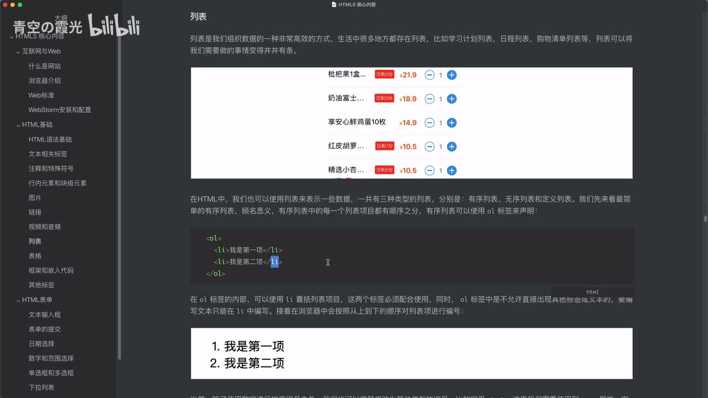Click the red 仅剩3份 tag on 奶油富士 row
708x398 pixels.
point(384,98)
